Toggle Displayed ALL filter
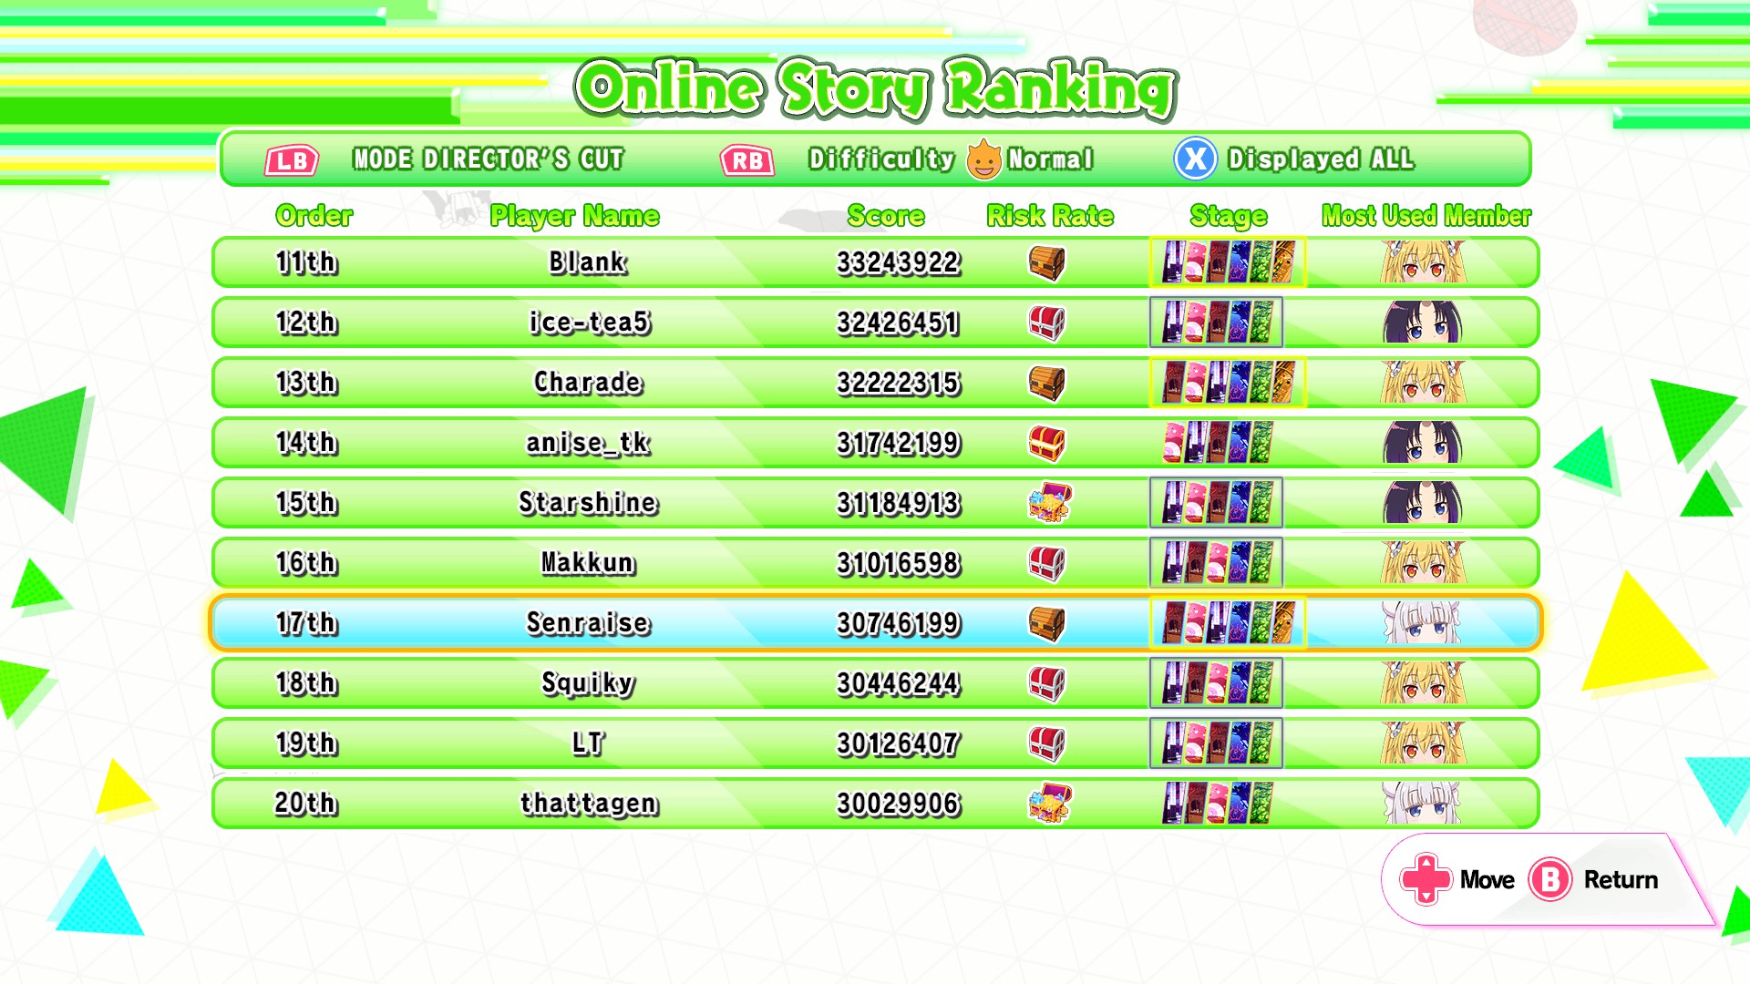The width and height of the screenshot is (1750, 984). click(x=1321, y=159)
